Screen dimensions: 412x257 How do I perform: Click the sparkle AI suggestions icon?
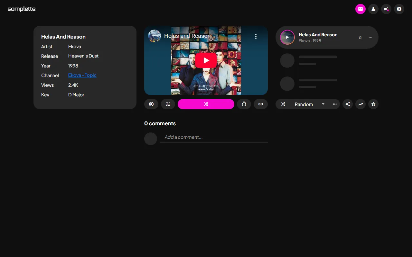(348, 104)
